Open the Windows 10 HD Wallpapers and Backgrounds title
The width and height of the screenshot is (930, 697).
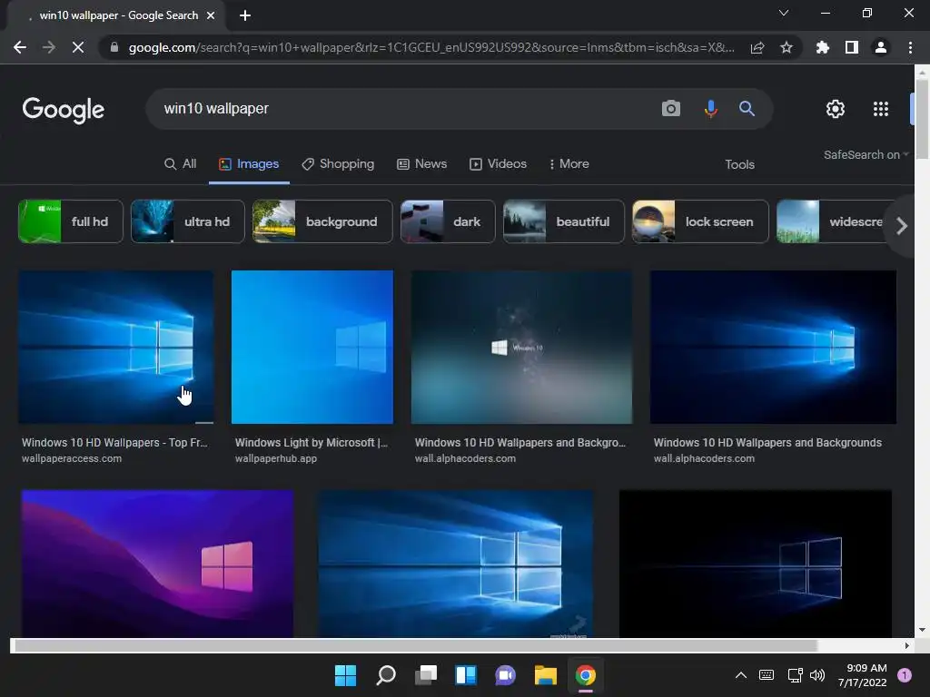pos(767,443)
